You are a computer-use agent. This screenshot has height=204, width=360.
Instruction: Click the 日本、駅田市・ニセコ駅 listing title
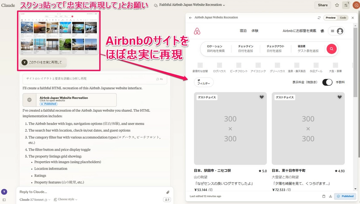coord(212,171)
